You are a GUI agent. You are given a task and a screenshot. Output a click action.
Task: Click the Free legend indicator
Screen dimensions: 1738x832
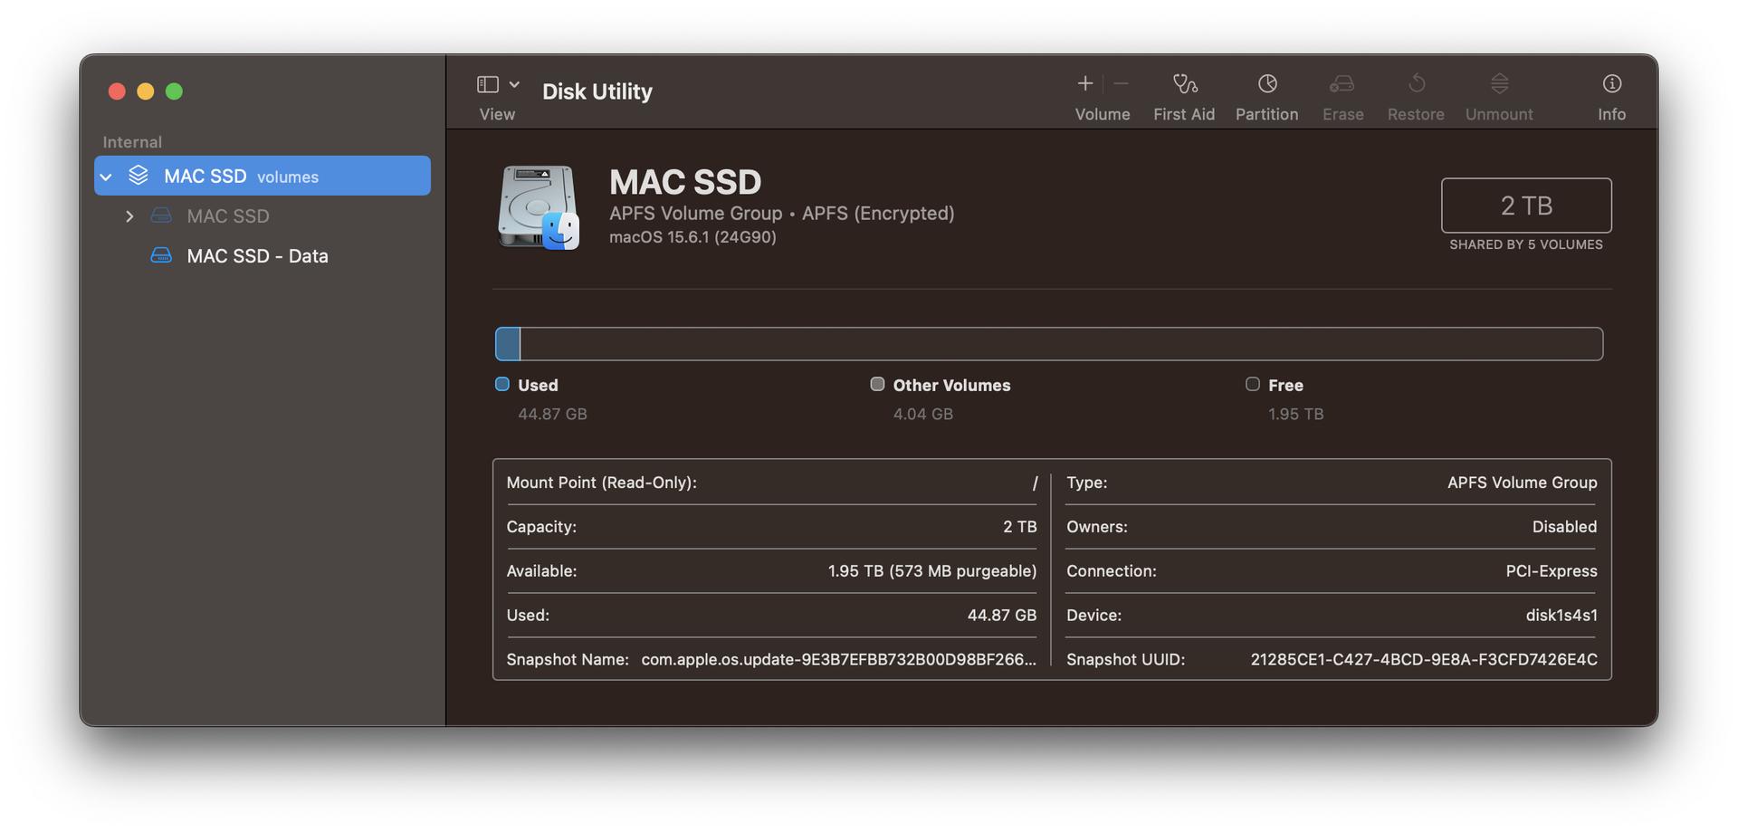point(1253,385)
